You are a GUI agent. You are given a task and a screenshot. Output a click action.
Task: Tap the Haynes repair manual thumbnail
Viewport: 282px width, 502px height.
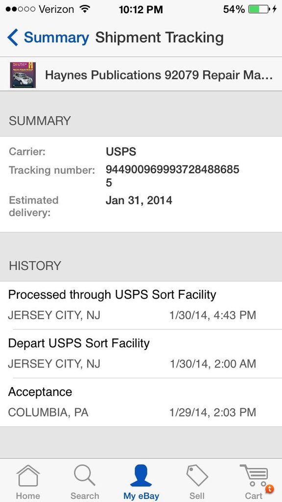point(23,75)
